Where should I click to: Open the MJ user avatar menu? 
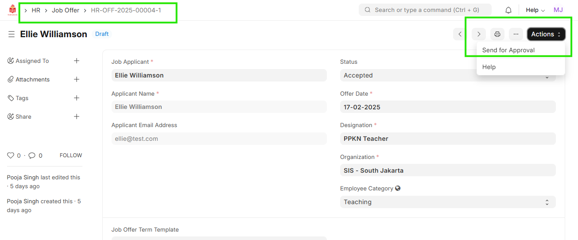pyautogui.click(x=558, y=10)
